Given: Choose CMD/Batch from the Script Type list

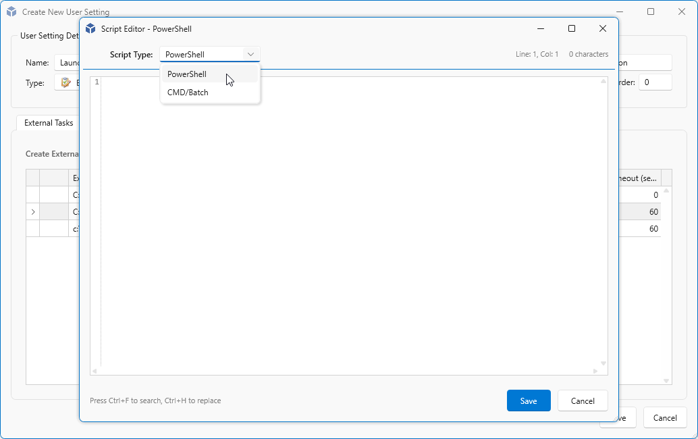Looking at the screenshot, I should [x=188, y=93].
